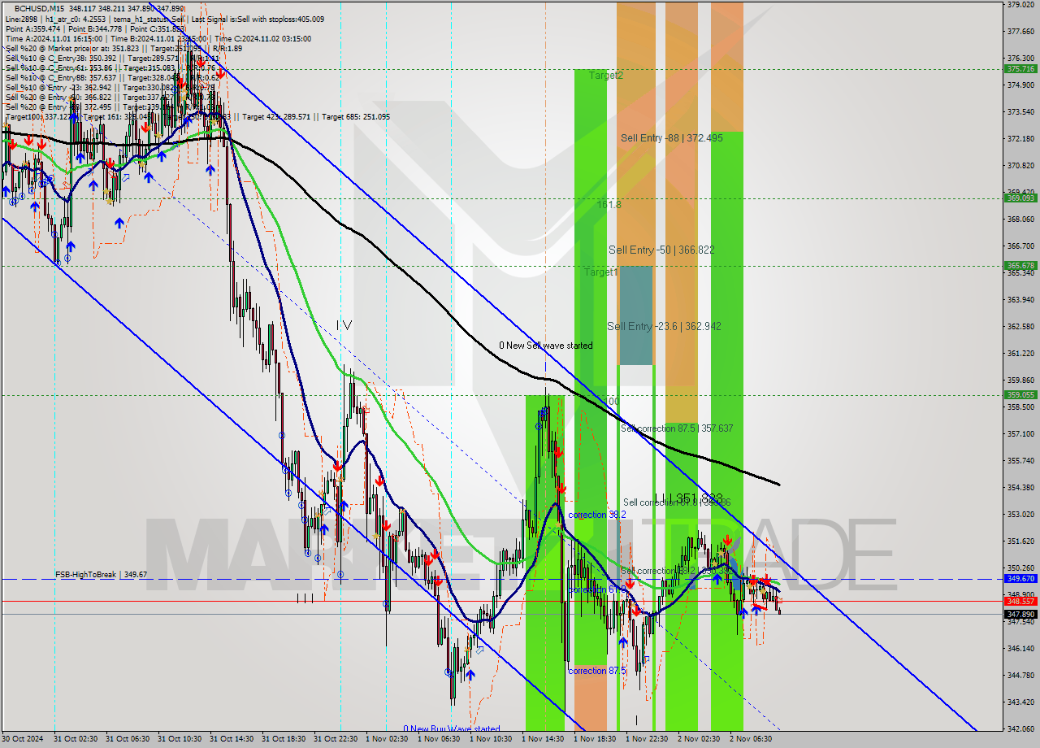Click the 'I V' wave label
1040x748 pixels.
(x=344, y=325)
